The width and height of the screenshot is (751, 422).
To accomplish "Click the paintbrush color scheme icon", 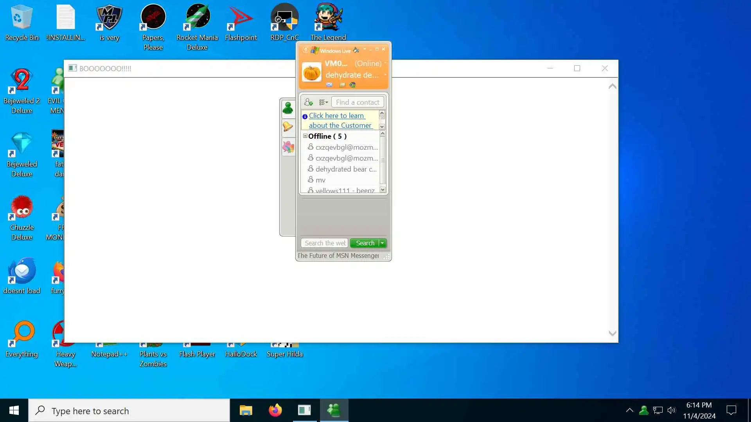I will pos(356,50).
